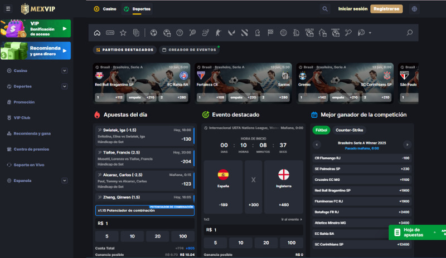Open the Espanola language dropdown
Screen dimensions: 446x258
[x=65, y=181]
